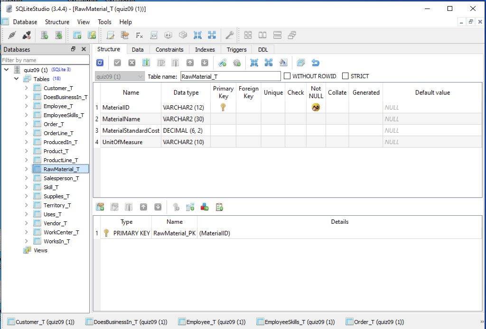Click the Cascade windows icon
This screenshot has width=486, height=329.
[292, 35]
